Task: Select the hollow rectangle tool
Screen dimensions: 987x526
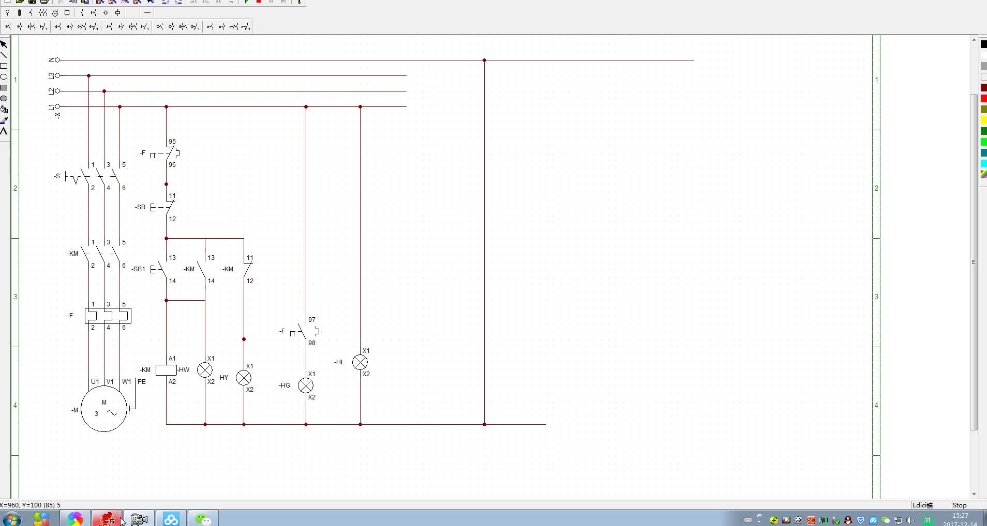Action: click(4, 66)
